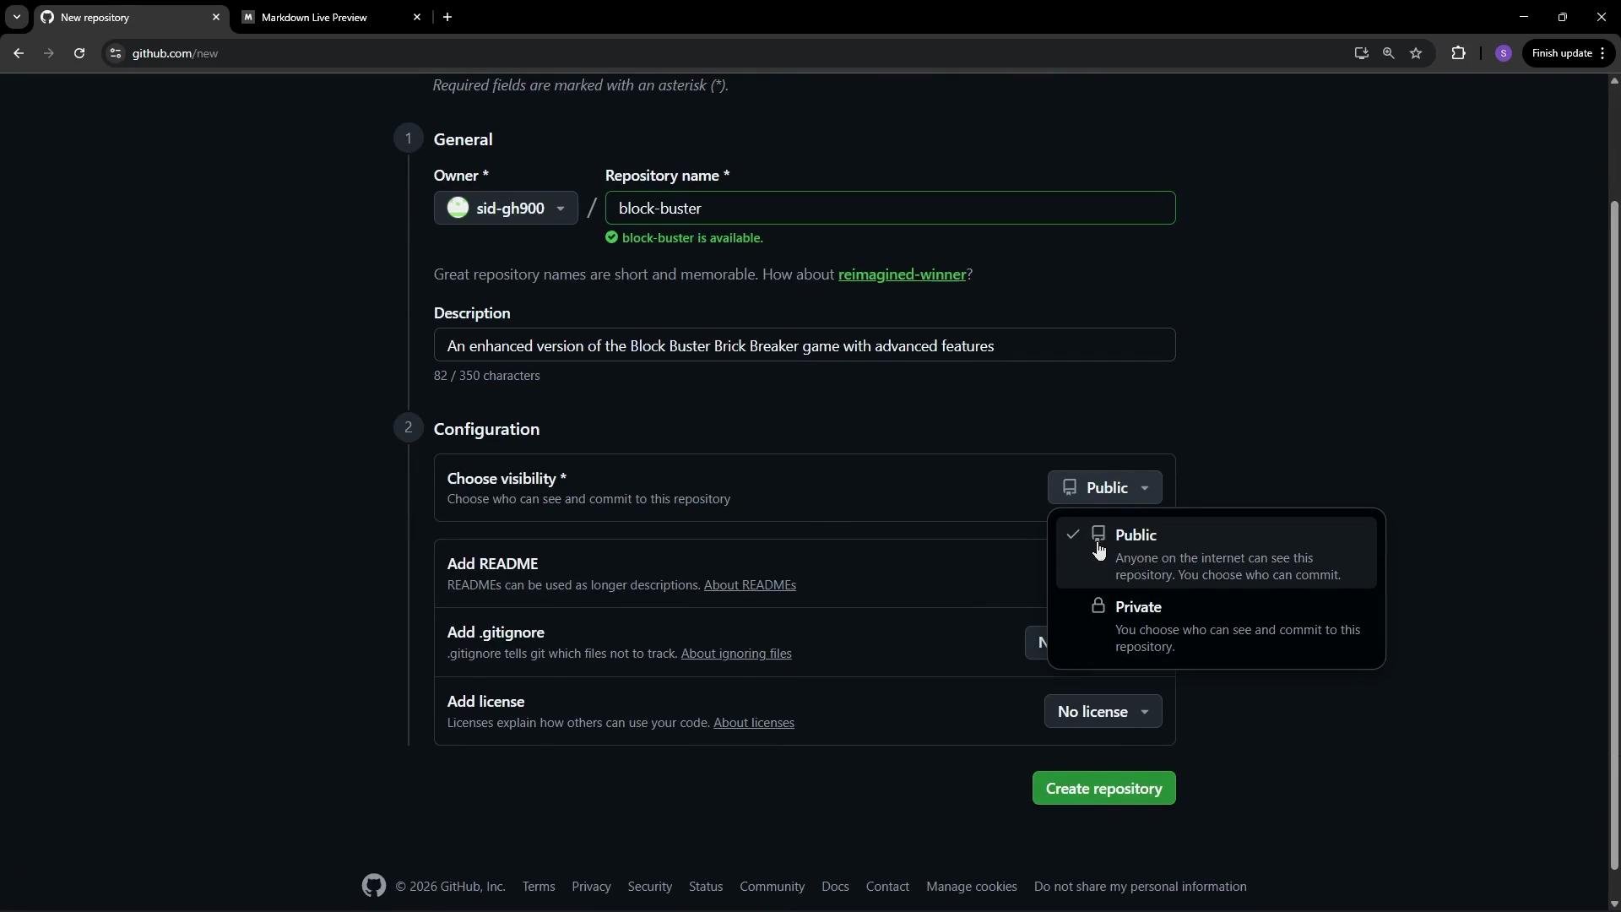Open the Chrome profile avatar

point(1503,53)
